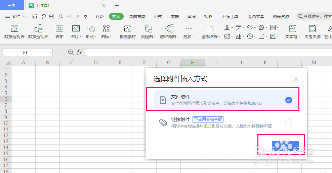
Task: Click the 形状 shapes icon
Action: click(x=91, y=28)
